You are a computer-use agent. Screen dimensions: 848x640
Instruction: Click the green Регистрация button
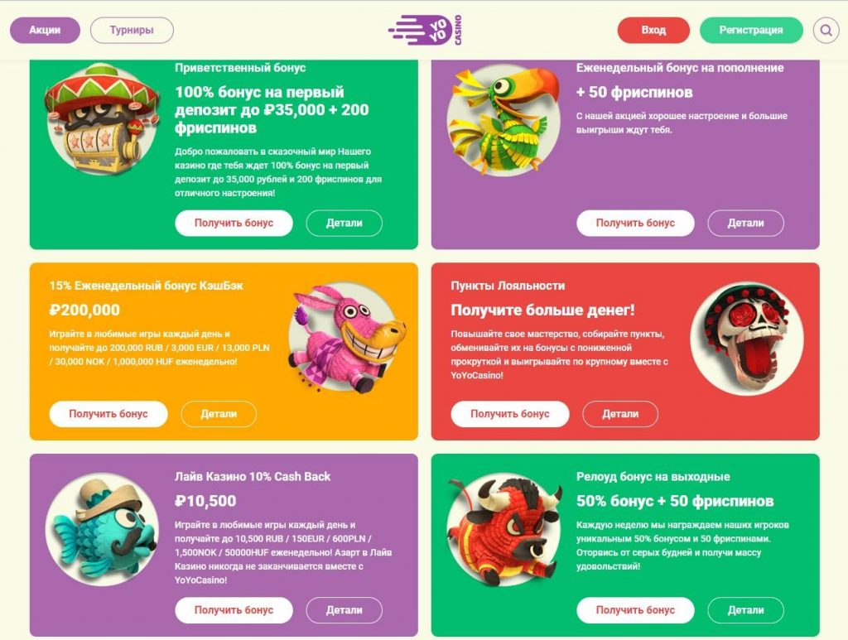click(x=751, y=31)
